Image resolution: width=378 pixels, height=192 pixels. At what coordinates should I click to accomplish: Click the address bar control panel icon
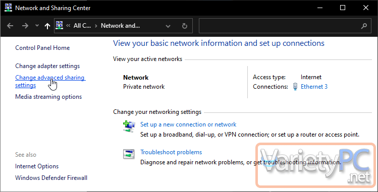pyautogui.click(x=60, y=25)
